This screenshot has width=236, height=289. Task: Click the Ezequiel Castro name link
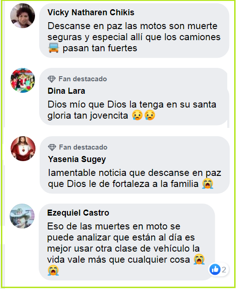tap(78, 213)
